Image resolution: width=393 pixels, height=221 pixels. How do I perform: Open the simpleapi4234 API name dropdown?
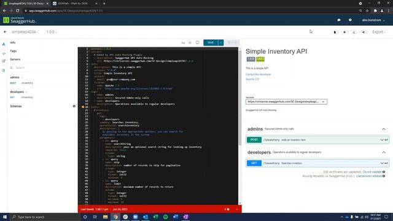[x=25, y=32]
